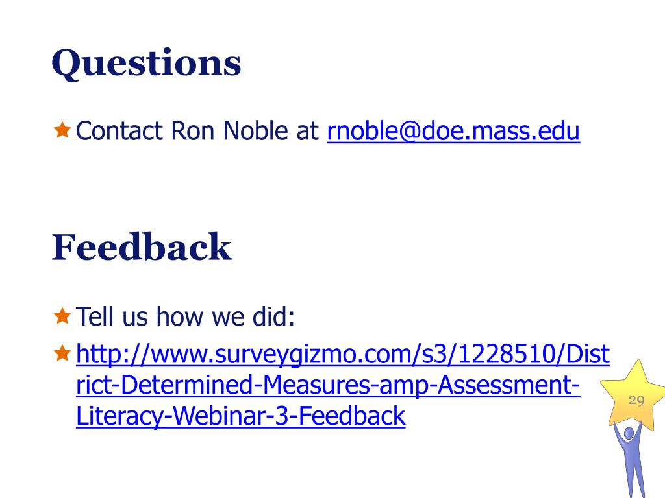Click the word Contact in first bullet
The image size is (665, 498).
119,130
